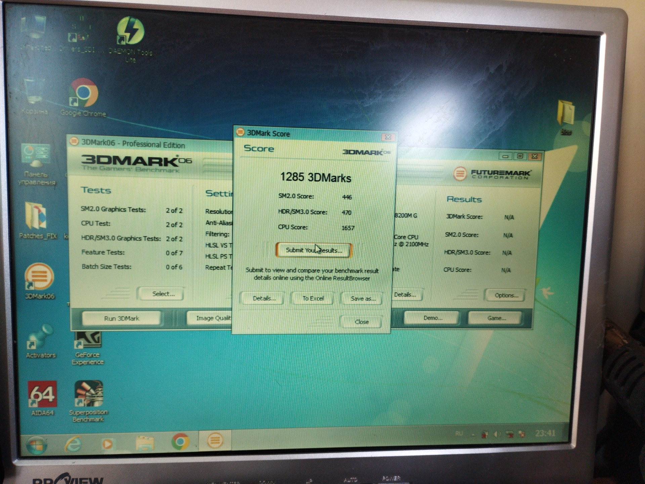Click the 23:41 taskbar clock
The image size is (645, 484).
tap(545, 433)
